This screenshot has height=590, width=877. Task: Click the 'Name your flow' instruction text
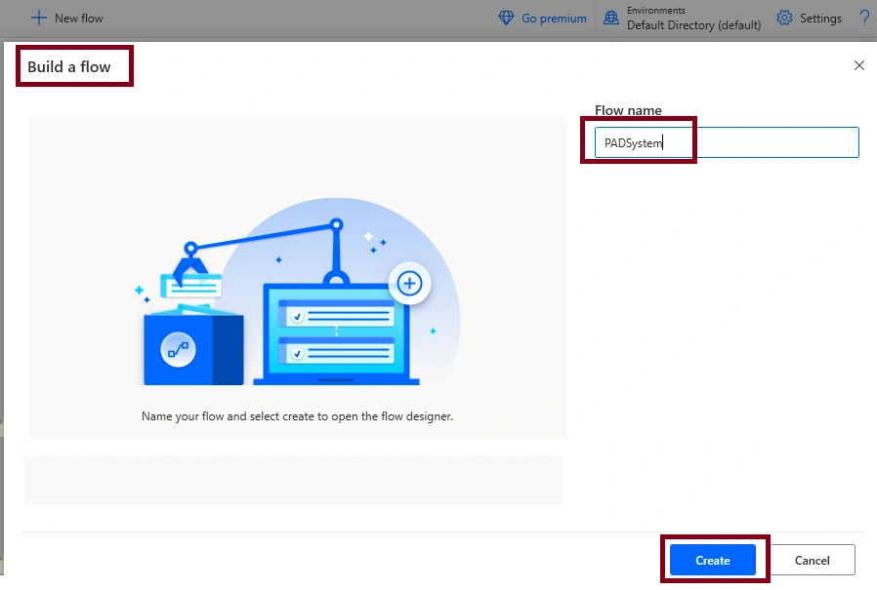click(297, 416)
